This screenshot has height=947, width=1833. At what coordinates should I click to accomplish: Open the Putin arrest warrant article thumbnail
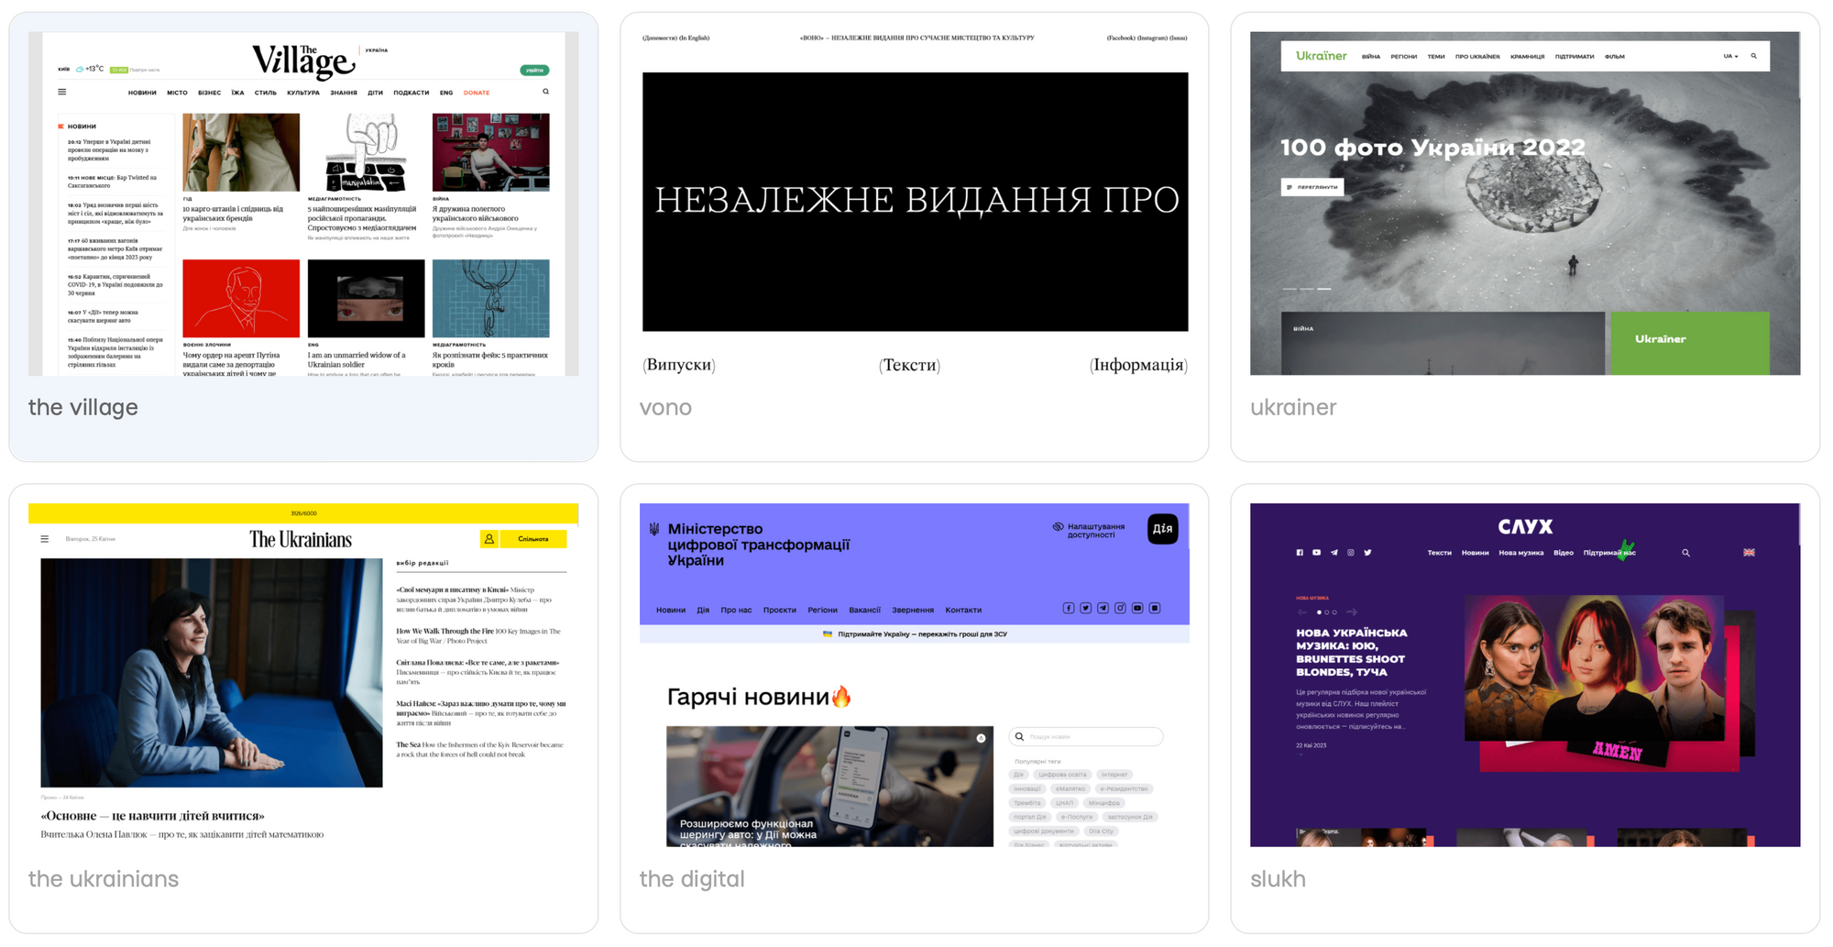pyautogui.click(x=241, y=298)
